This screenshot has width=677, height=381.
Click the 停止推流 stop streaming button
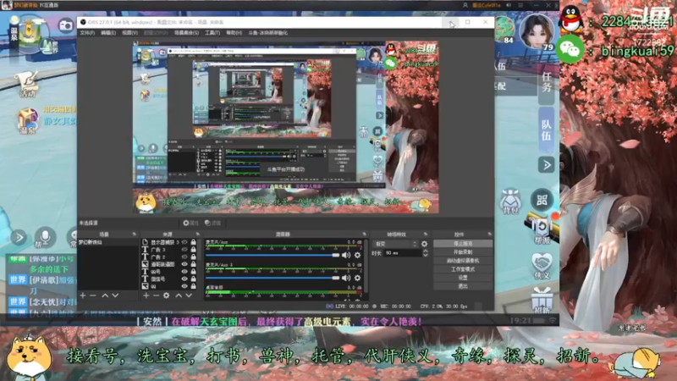point(463,244)
